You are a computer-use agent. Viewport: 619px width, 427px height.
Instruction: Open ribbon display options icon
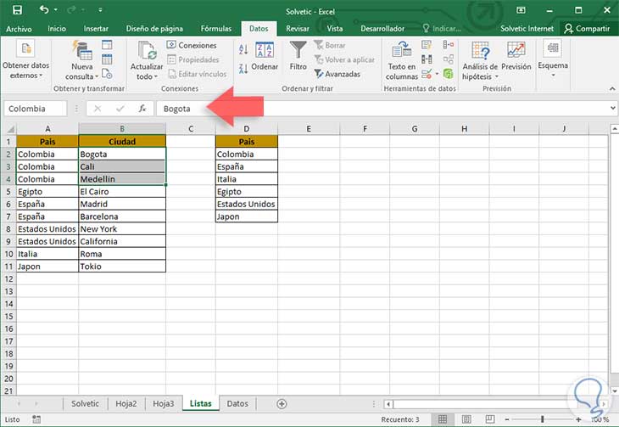pyautogui.click(x=521, y=10)
